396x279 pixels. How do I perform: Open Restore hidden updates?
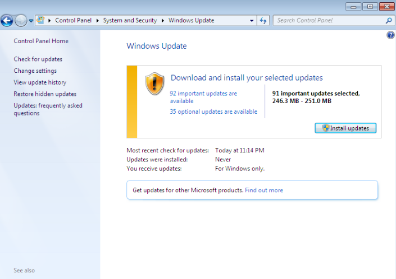(x=45, y=94)
